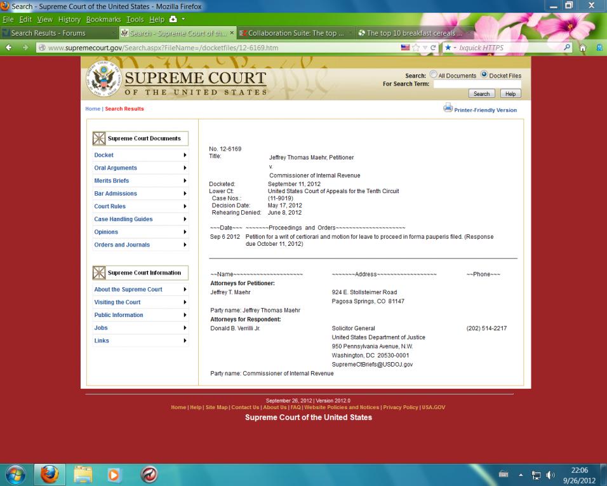This screenshot has width=607, height=486.
Task: Open the Bookmarks menu
Action: click(102, 18)
